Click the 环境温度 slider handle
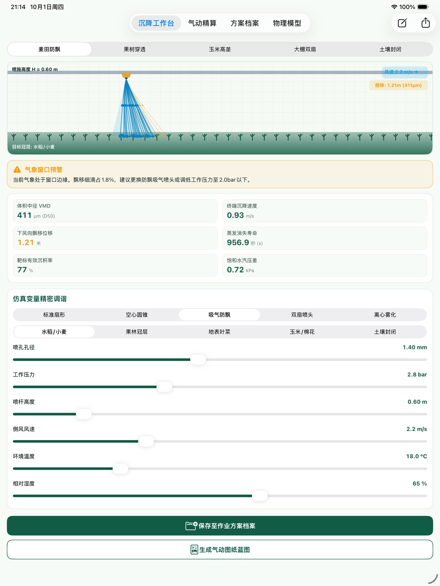 [x=120, y=468]
